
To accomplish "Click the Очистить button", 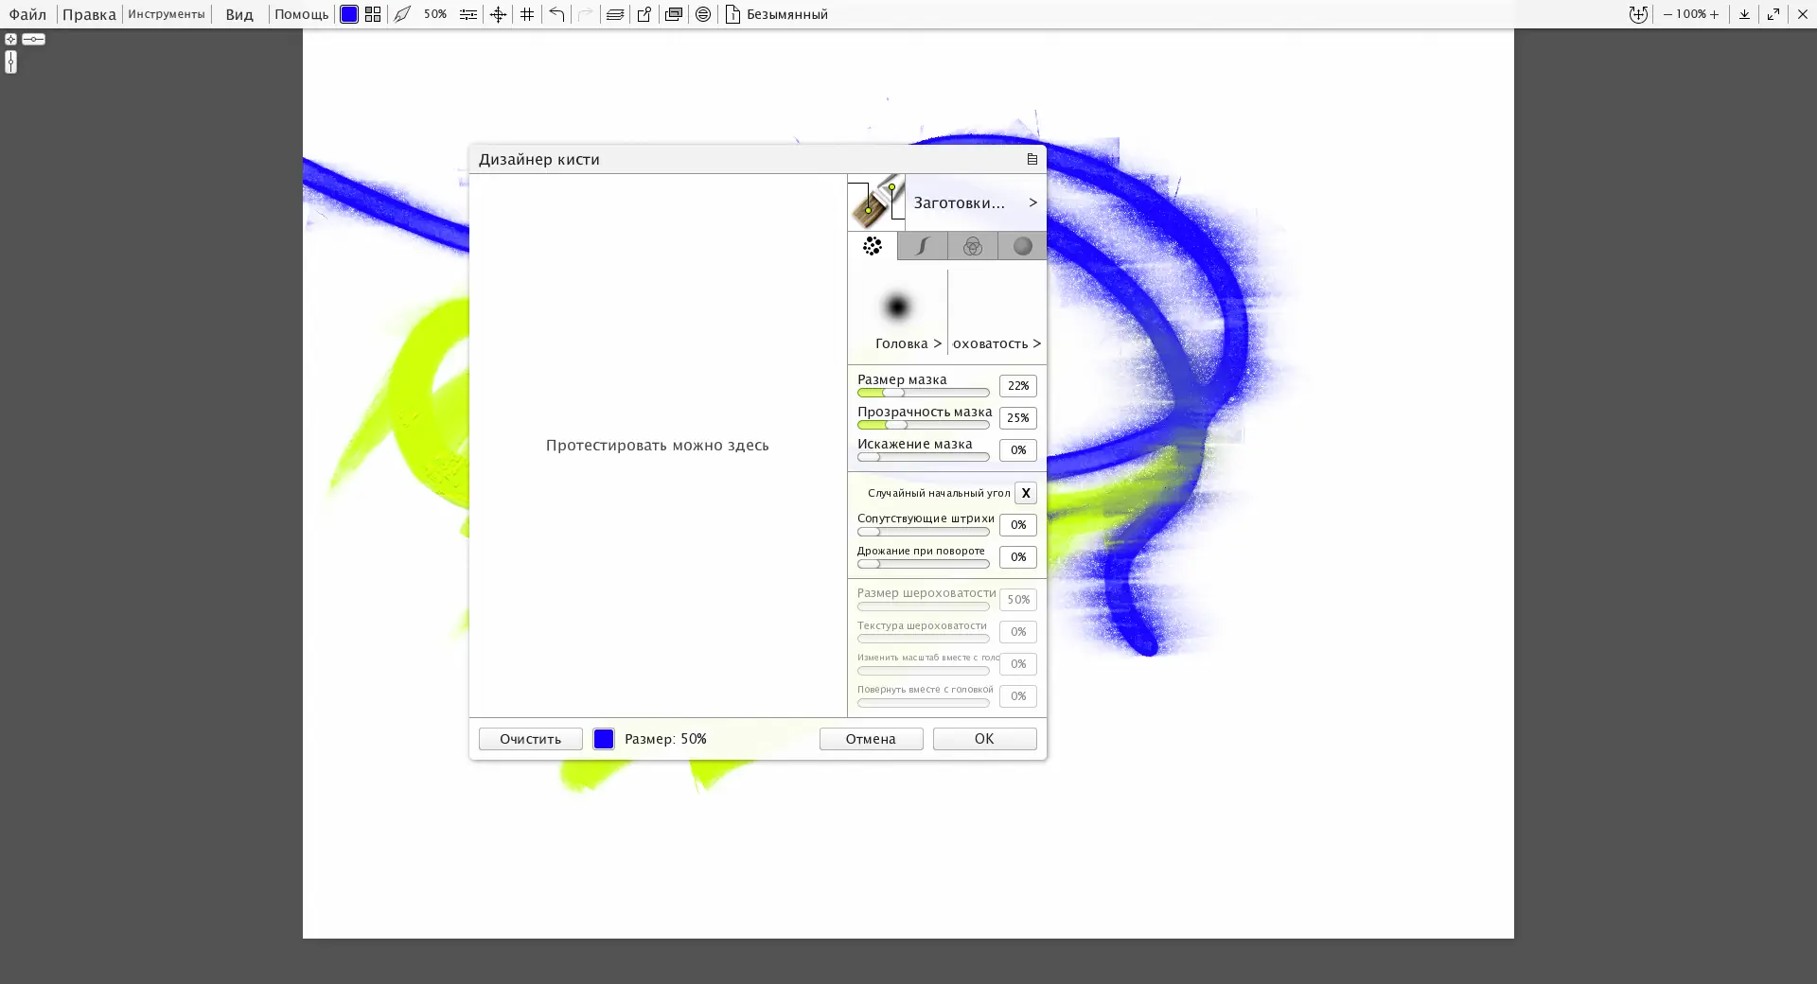I will [531, 739].
